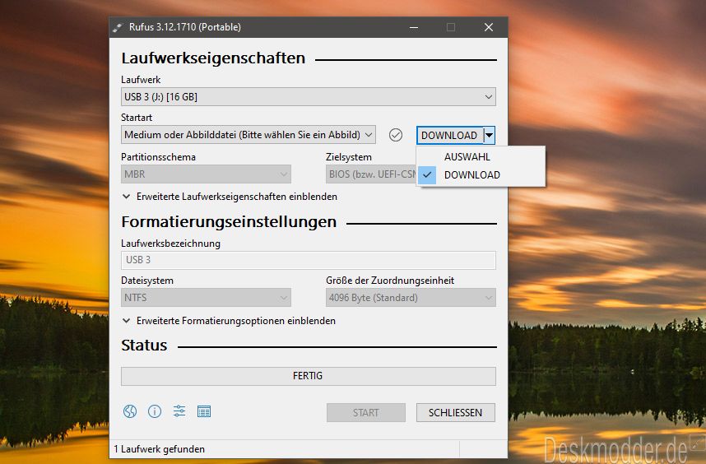This screenshot has width=706, height=464.
Task: Open the Zuordnungseinheit 4096 Byte dropdown
Action: pos(411,298)
